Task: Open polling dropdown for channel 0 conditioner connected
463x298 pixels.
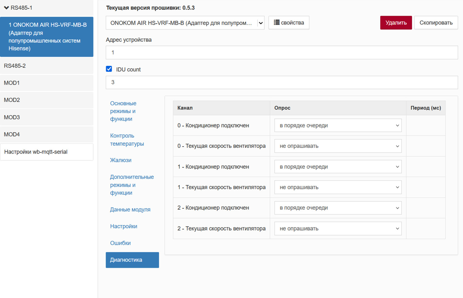Action: click(x=338, y=125)
